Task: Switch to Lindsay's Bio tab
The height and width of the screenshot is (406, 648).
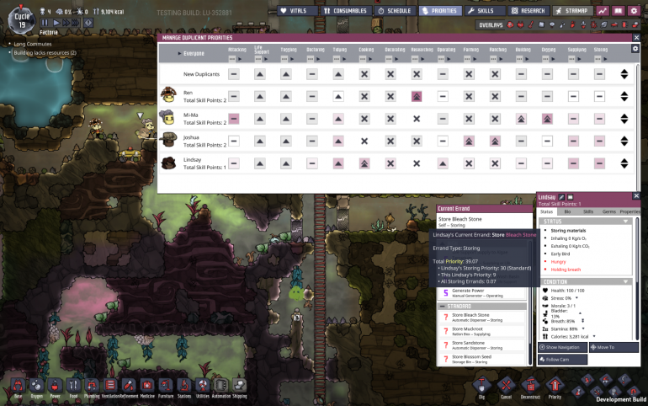Action: pyautogui.click(x=567, y=211)
